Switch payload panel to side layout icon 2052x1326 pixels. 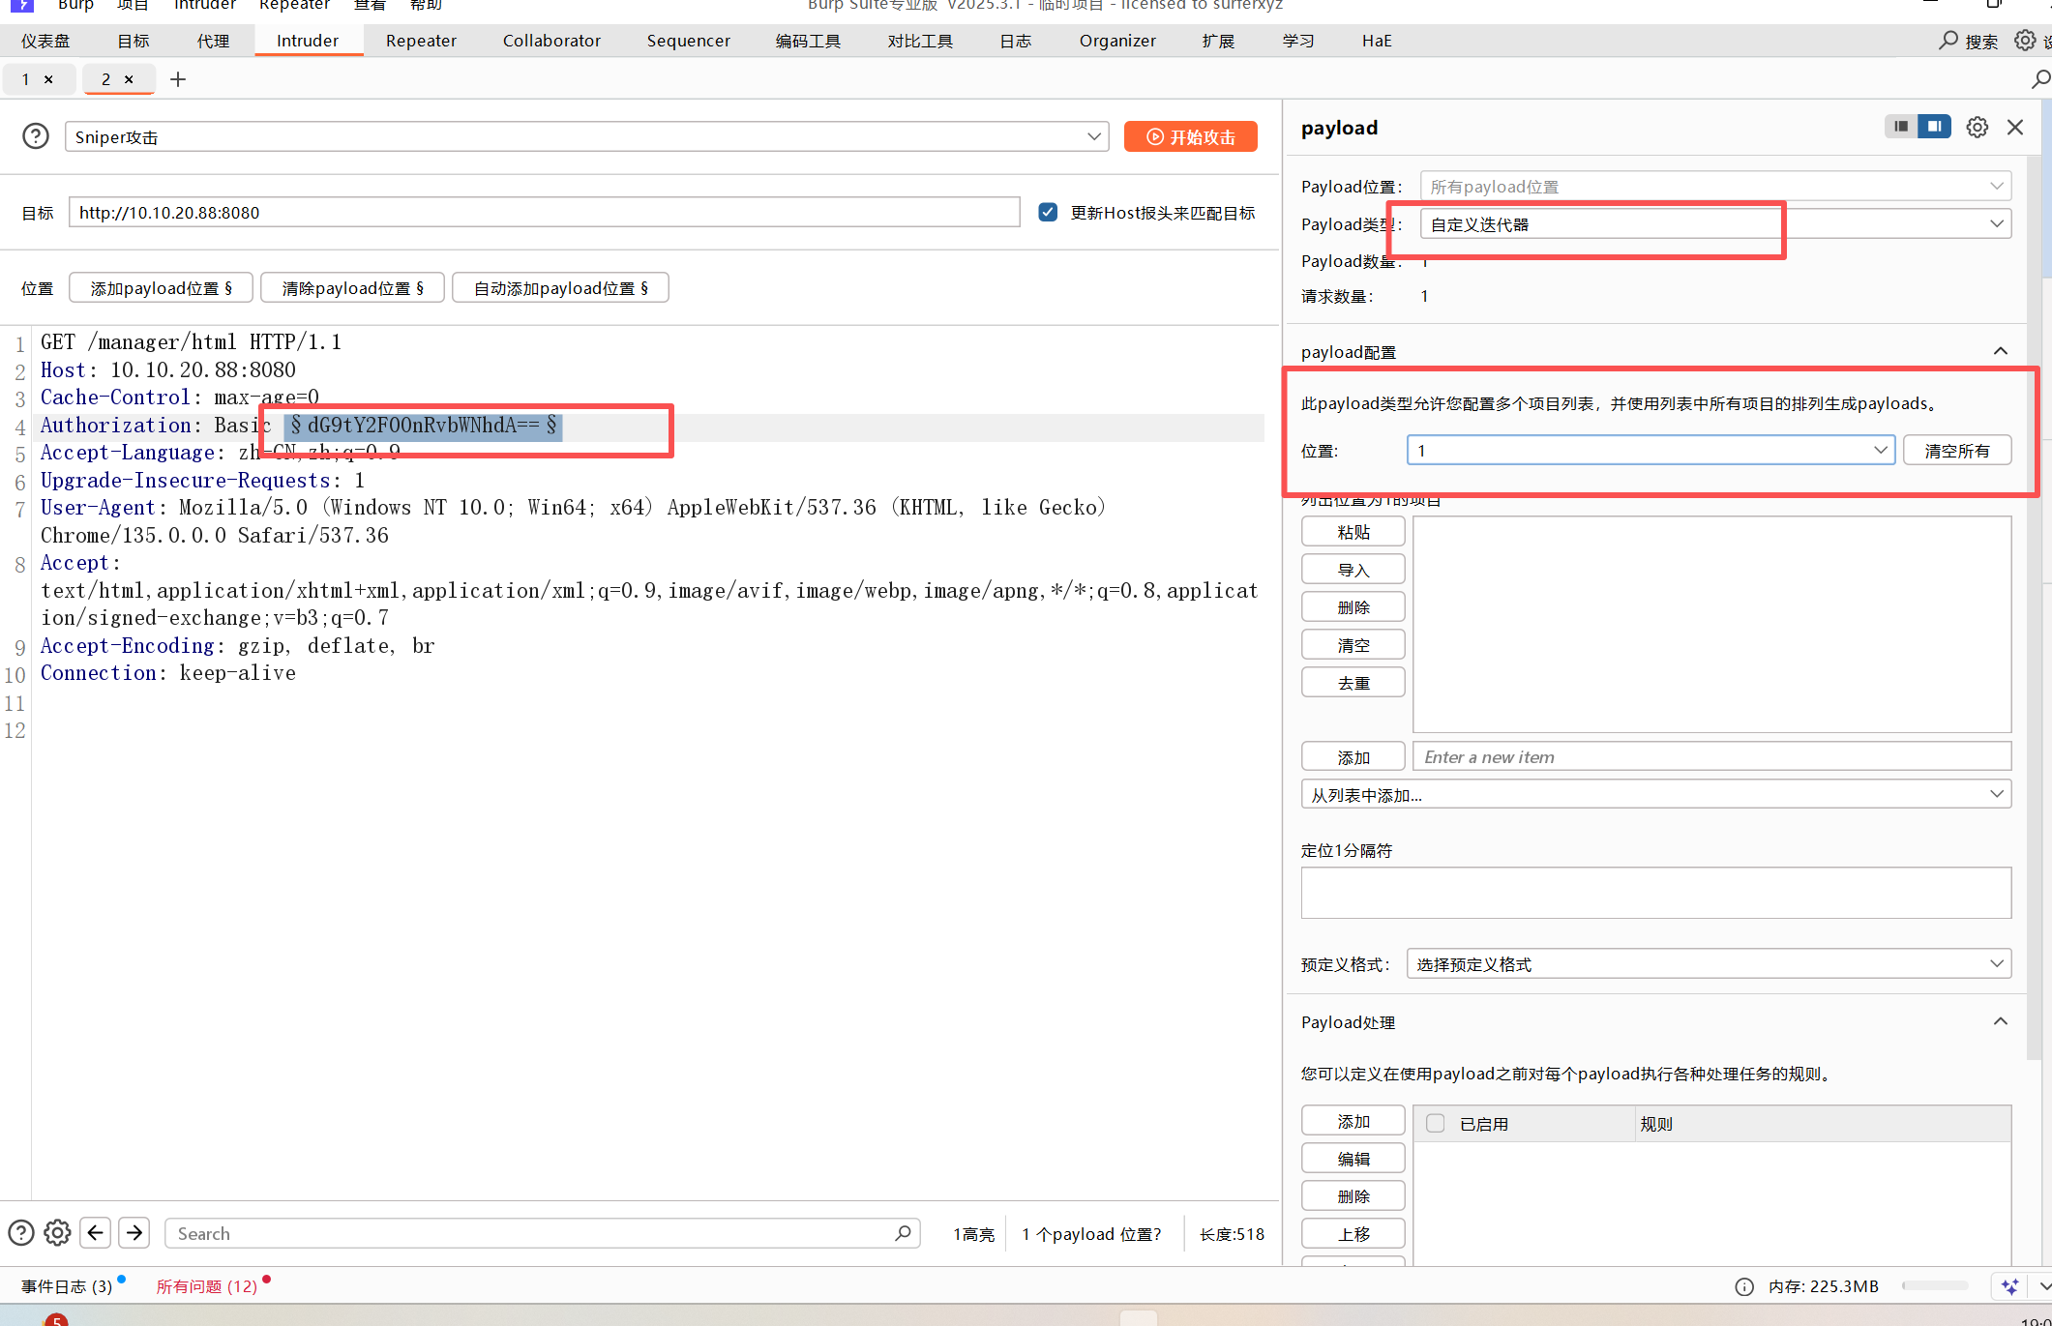coord(1934,127)
